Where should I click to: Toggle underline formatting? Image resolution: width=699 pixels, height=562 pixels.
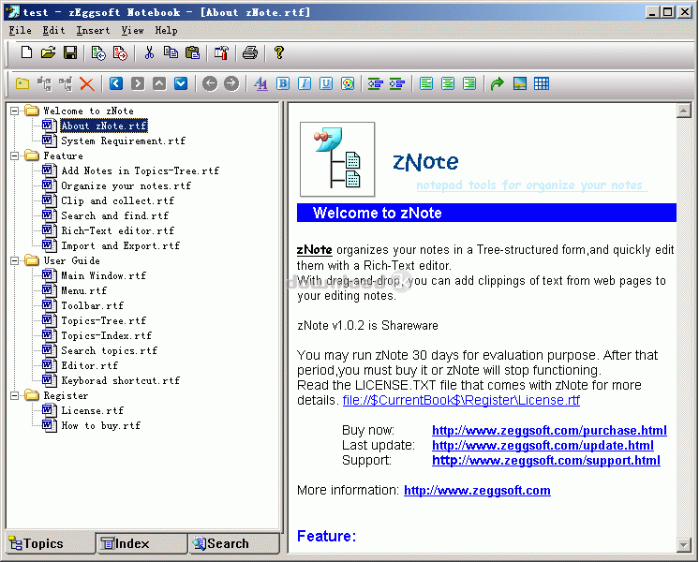pyautogui.click(x=326, y=83)
